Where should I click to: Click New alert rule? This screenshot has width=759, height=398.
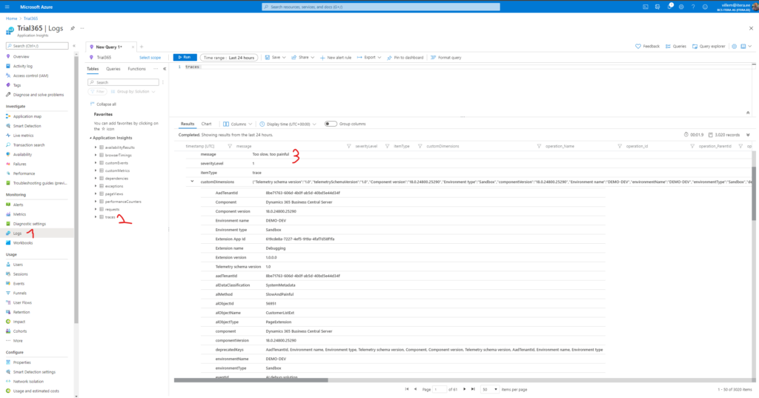[336, 58]
